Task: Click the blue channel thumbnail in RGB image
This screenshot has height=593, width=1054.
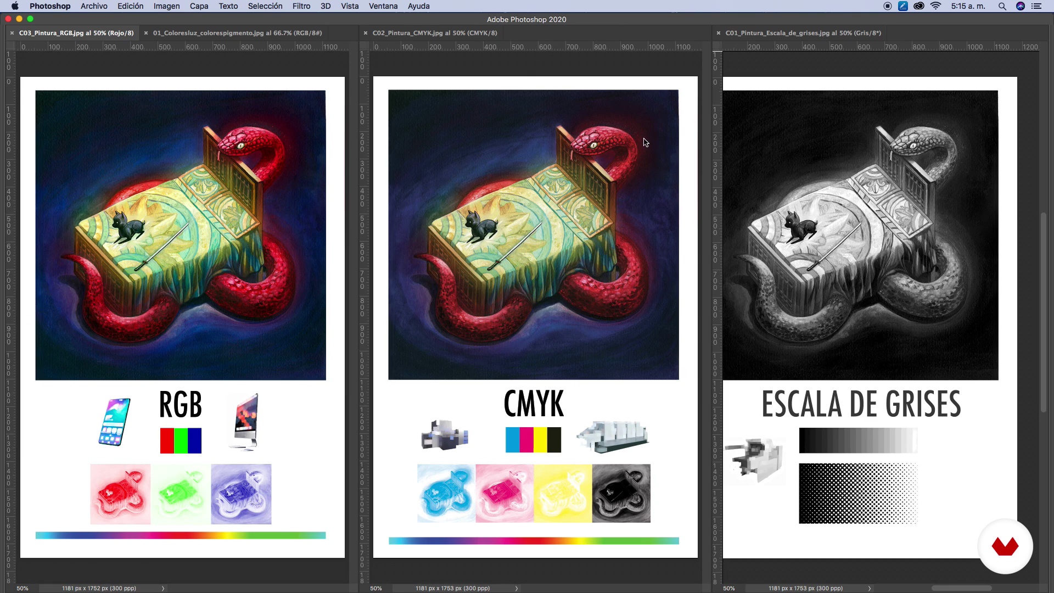Action: point(241,494)
